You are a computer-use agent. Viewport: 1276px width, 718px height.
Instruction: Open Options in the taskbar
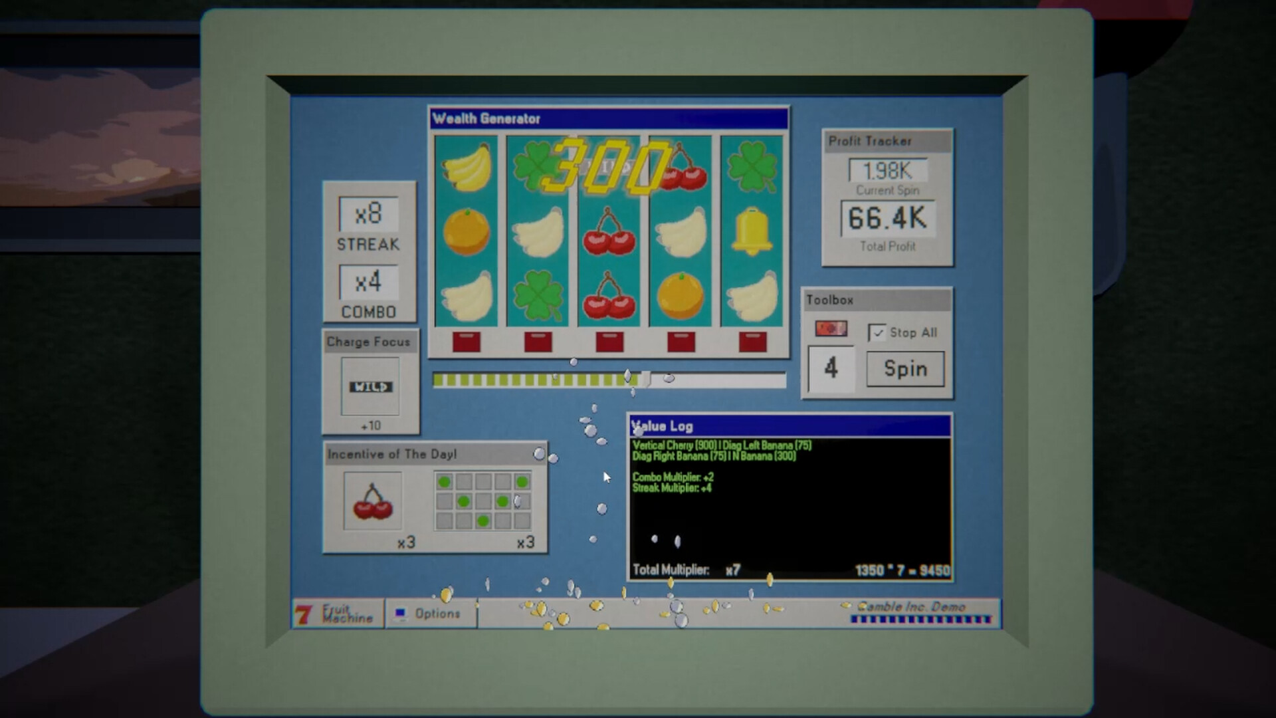(430, 614)
